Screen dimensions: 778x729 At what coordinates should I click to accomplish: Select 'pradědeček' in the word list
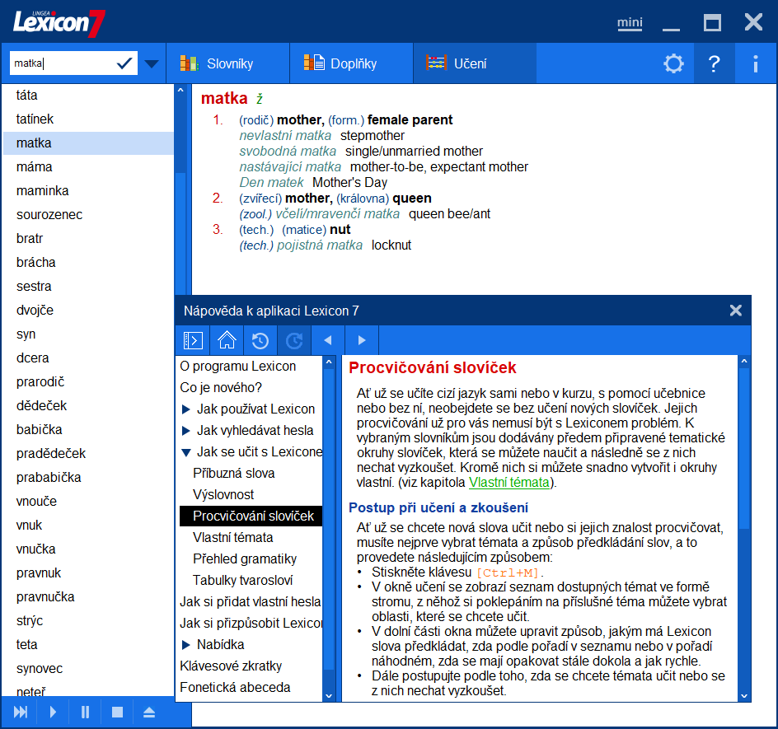pos(88,453)
